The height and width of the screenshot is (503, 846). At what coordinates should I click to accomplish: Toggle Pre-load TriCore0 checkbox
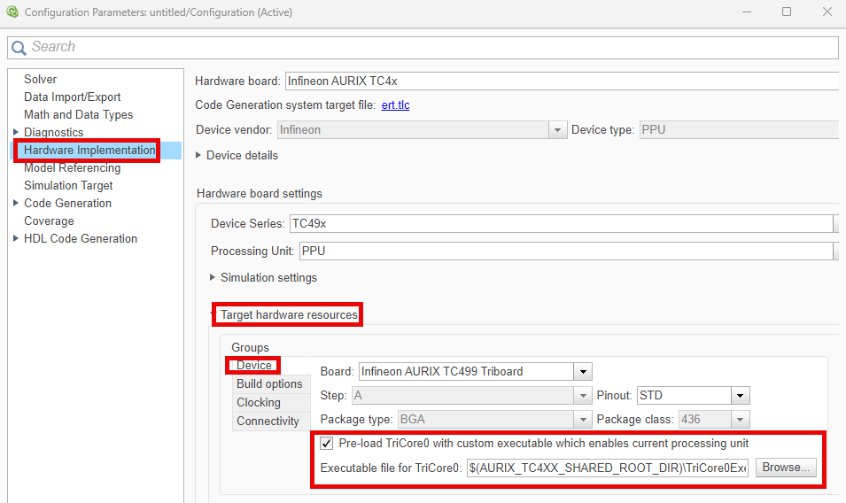[x=326, y=444]
